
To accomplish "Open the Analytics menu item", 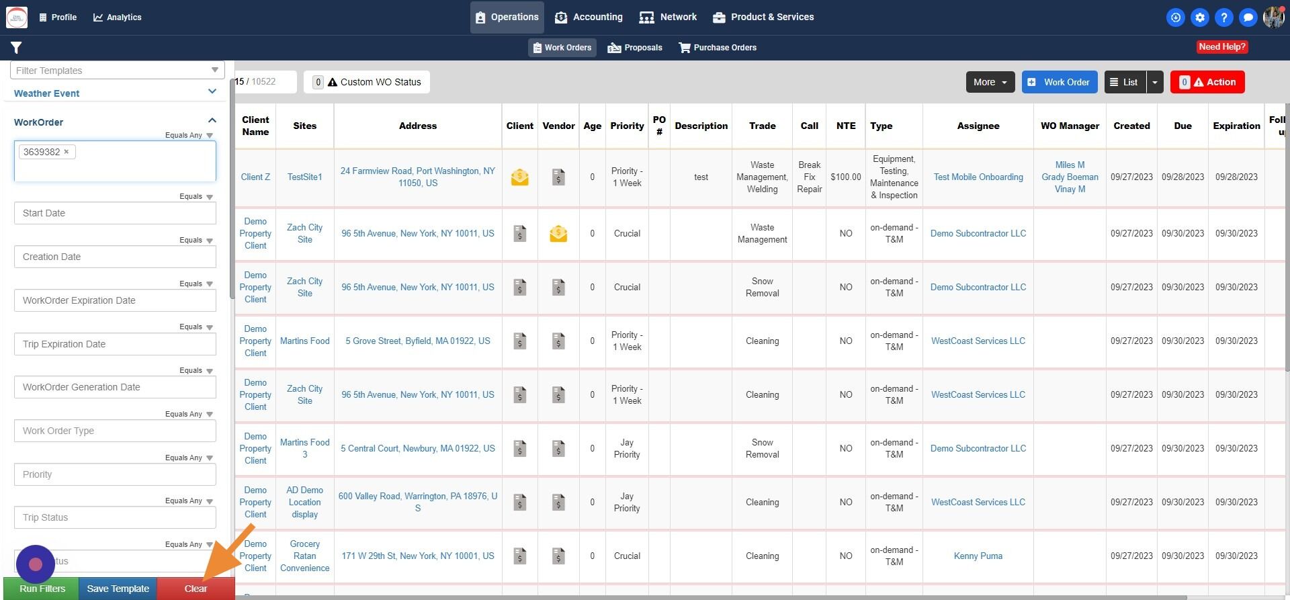I will 118,17.
